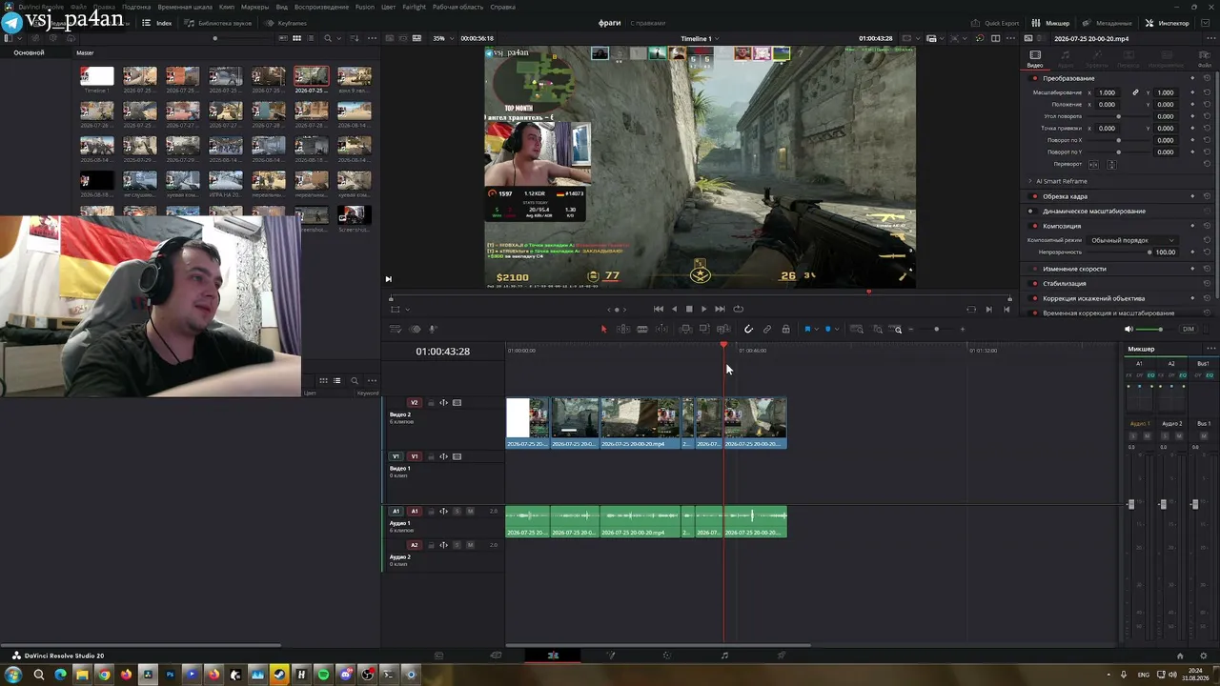Choose the Blade edit mode tool

click(642, 330)
